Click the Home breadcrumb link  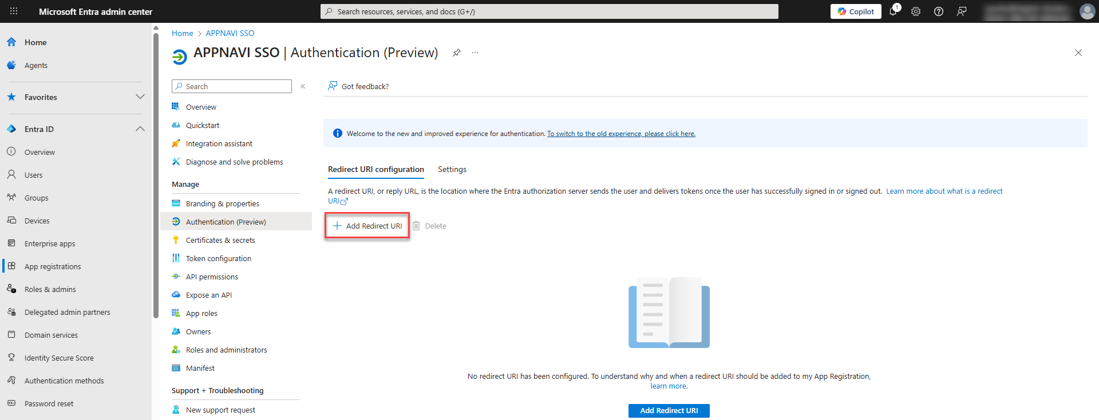pos(183,33)
